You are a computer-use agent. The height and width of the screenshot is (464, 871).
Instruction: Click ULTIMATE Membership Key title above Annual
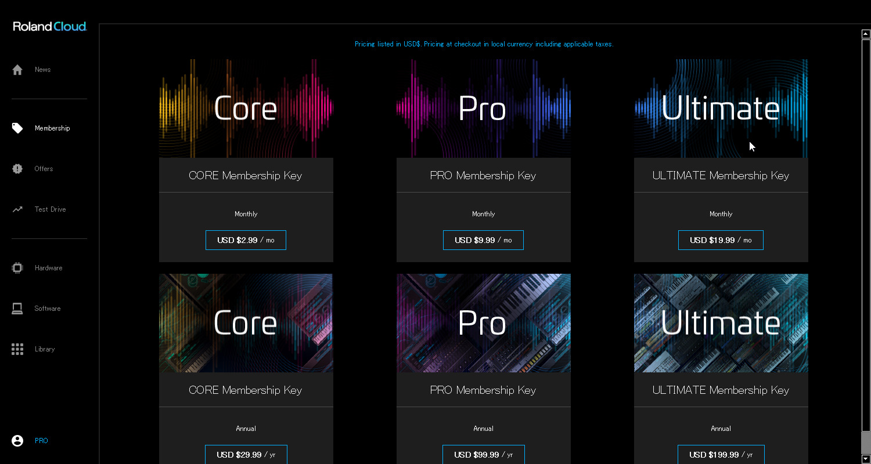pyautogui.click(x=721, y=390)
